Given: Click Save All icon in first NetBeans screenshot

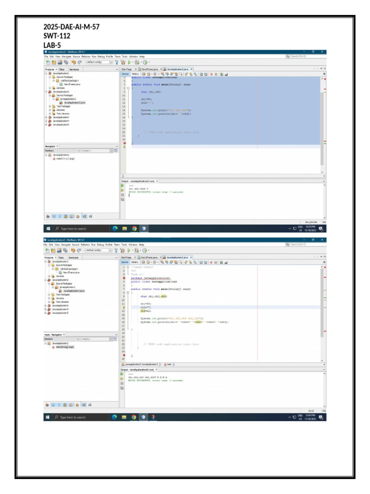Looking at the screenshot, I should coord(66,62).
